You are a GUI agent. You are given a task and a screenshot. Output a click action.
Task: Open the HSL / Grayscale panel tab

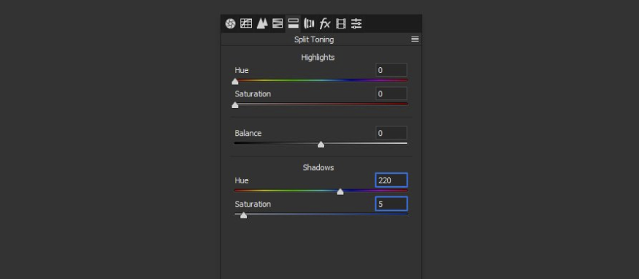pyautogui.click(x=277, y=23)
